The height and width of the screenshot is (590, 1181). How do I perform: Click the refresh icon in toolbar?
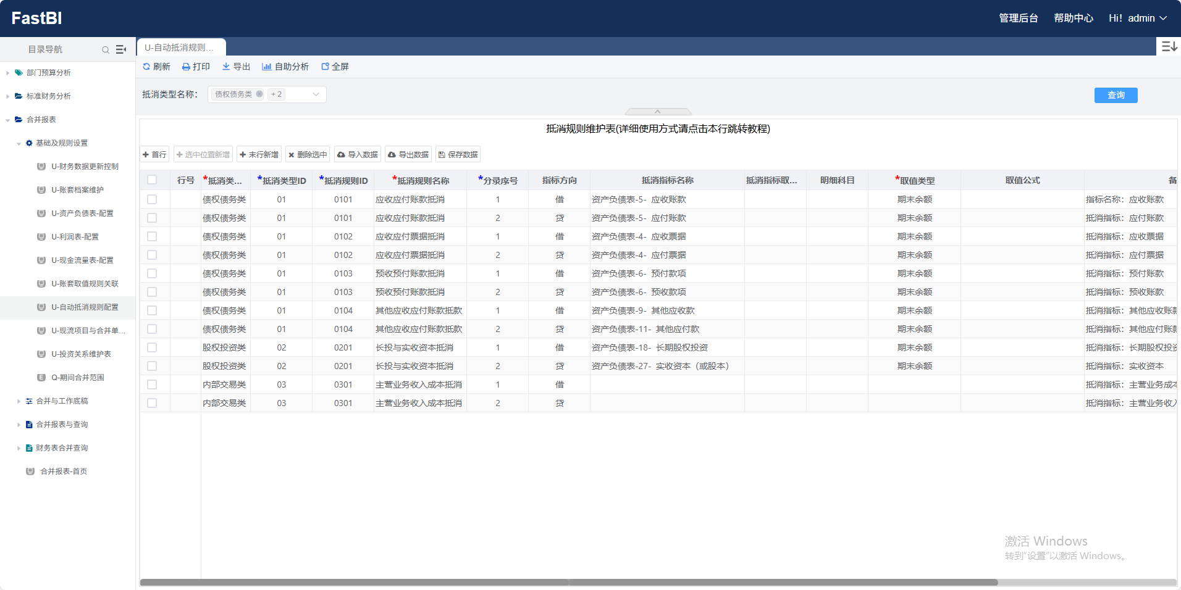[146, 67]
